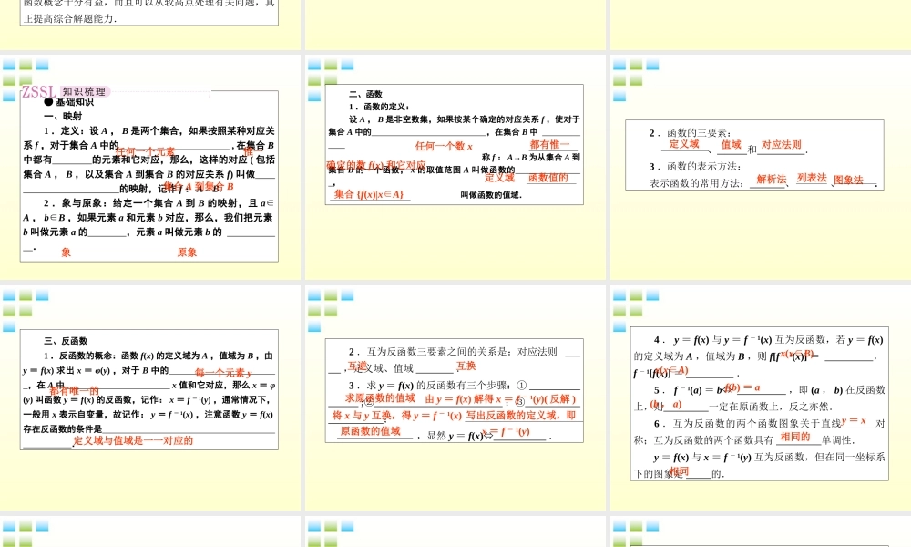Click the red answer 都有惟一

tap(549, 144)
